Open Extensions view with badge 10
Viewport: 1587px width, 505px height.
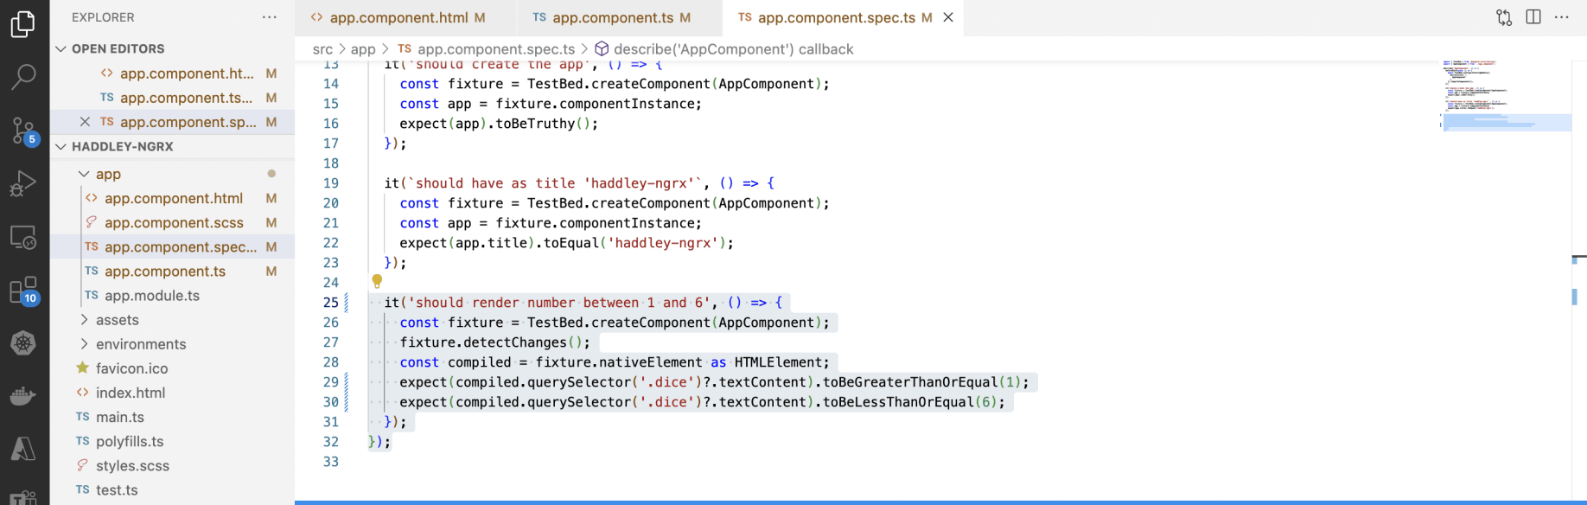23,291
